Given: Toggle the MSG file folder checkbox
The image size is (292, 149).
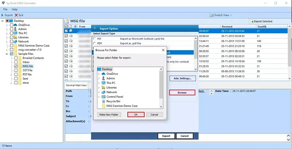Looking at the screenshot, I should (x=16, y=66).
